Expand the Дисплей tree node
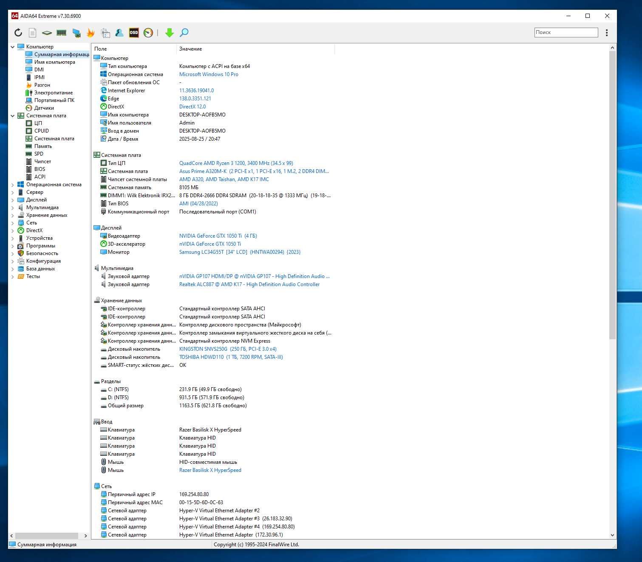Viewport: 642px width, 562px height. pos(12,200)
